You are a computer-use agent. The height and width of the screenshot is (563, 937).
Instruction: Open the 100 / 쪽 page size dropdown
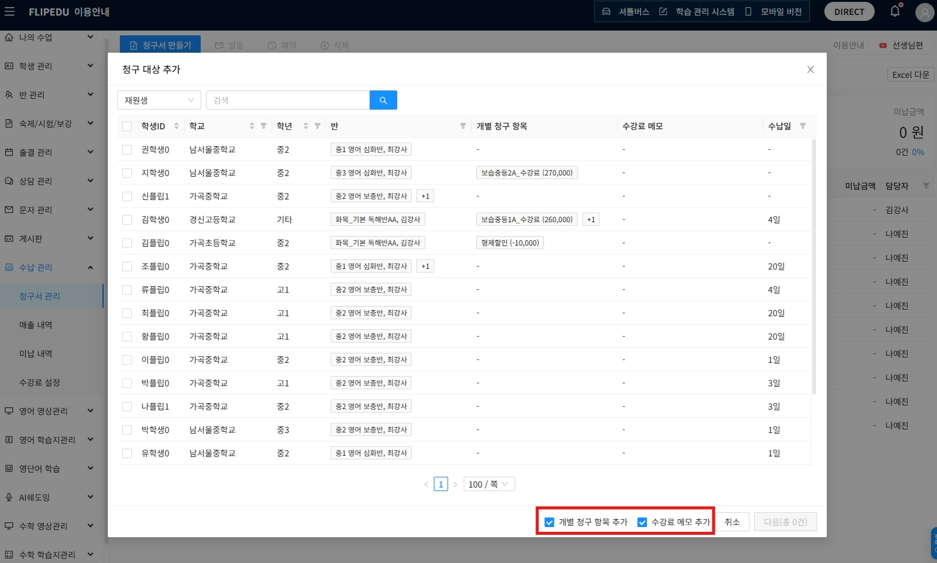coord(489,485)
